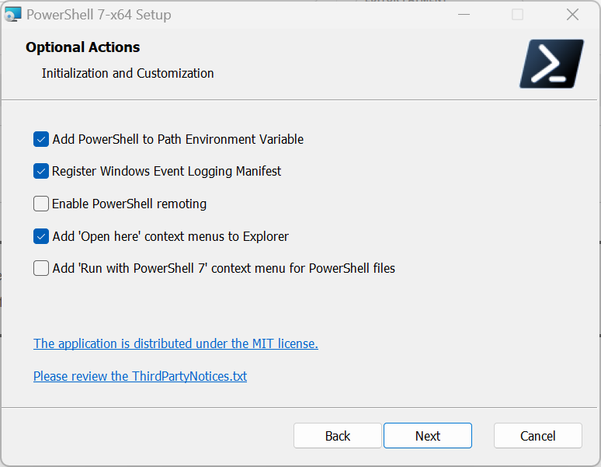The height and width of the screenshot is (467, 601).
Task: Click the PowerShell logo icon in header
Action: [x=551, y=64]
